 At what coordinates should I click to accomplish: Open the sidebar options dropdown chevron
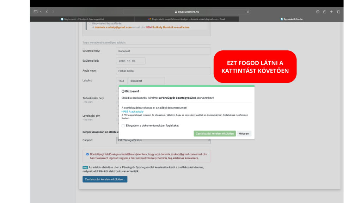tap(41, 12)
